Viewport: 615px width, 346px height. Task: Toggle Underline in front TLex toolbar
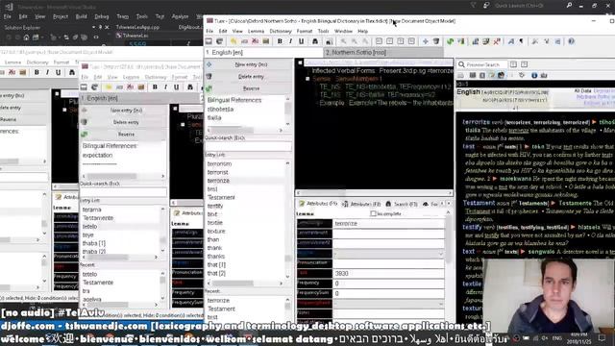click(x=301, y=41)
